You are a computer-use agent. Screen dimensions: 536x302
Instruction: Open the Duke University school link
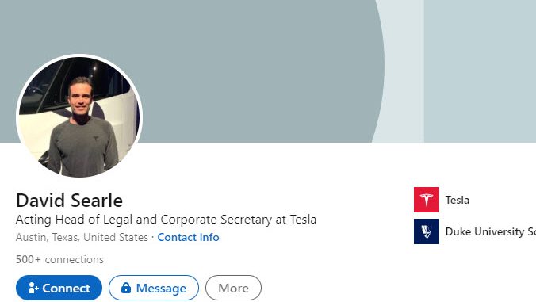[491, 231]
